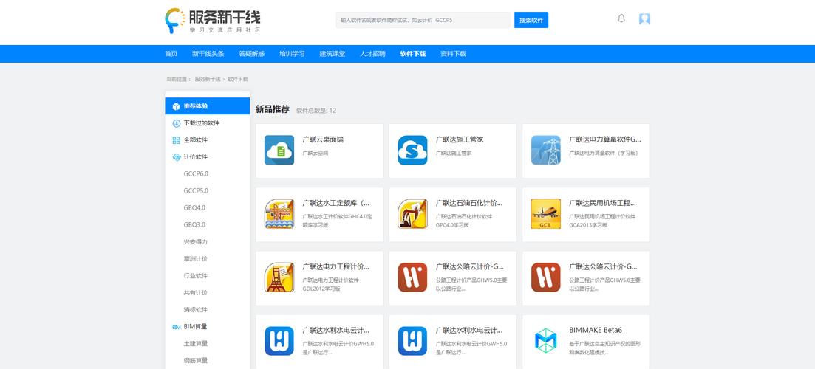The image size is (815, 369).
Task: Select 擎洲计价 in the sidebar
Action: click(x=195, y=258)
